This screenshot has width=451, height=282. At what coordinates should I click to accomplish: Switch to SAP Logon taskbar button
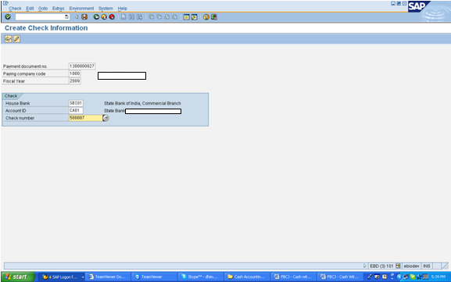click(61, 277)
